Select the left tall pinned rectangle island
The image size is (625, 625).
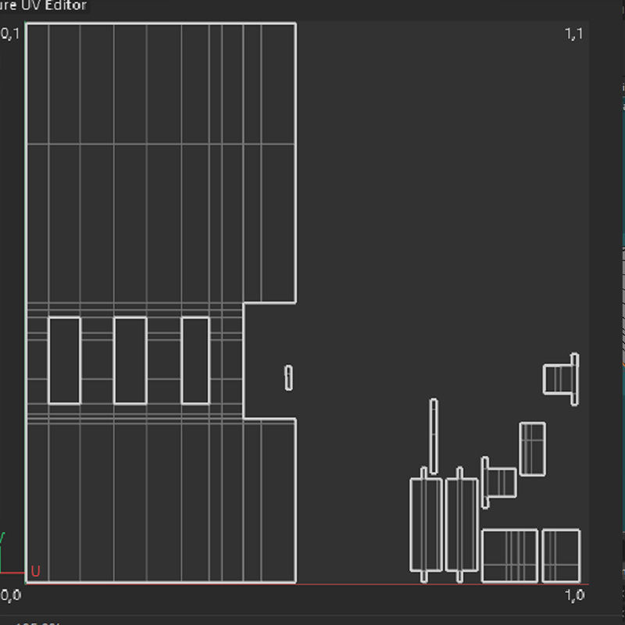[x=426, y=524]
